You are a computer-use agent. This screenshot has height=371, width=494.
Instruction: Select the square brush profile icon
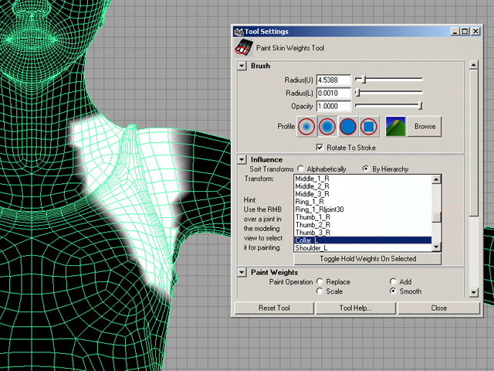tap(369, 127)
